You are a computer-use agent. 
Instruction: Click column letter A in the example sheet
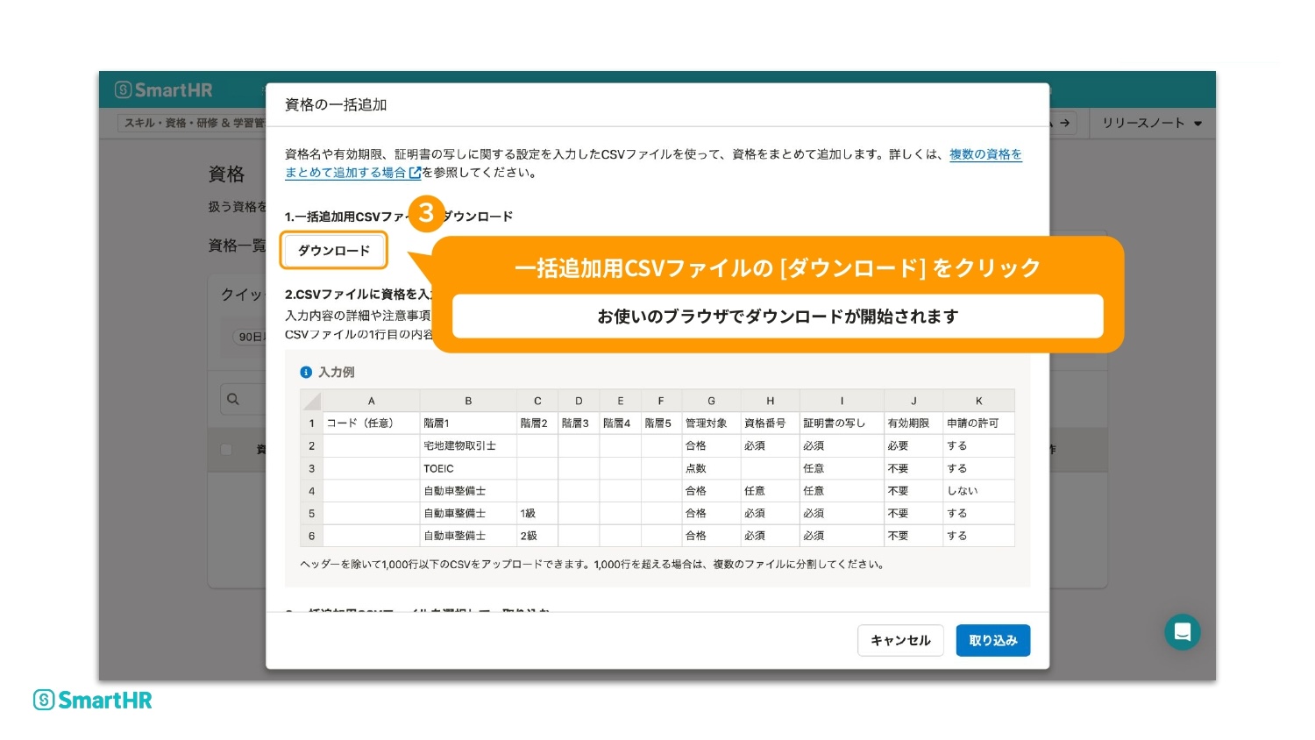(x=372, y=401)
